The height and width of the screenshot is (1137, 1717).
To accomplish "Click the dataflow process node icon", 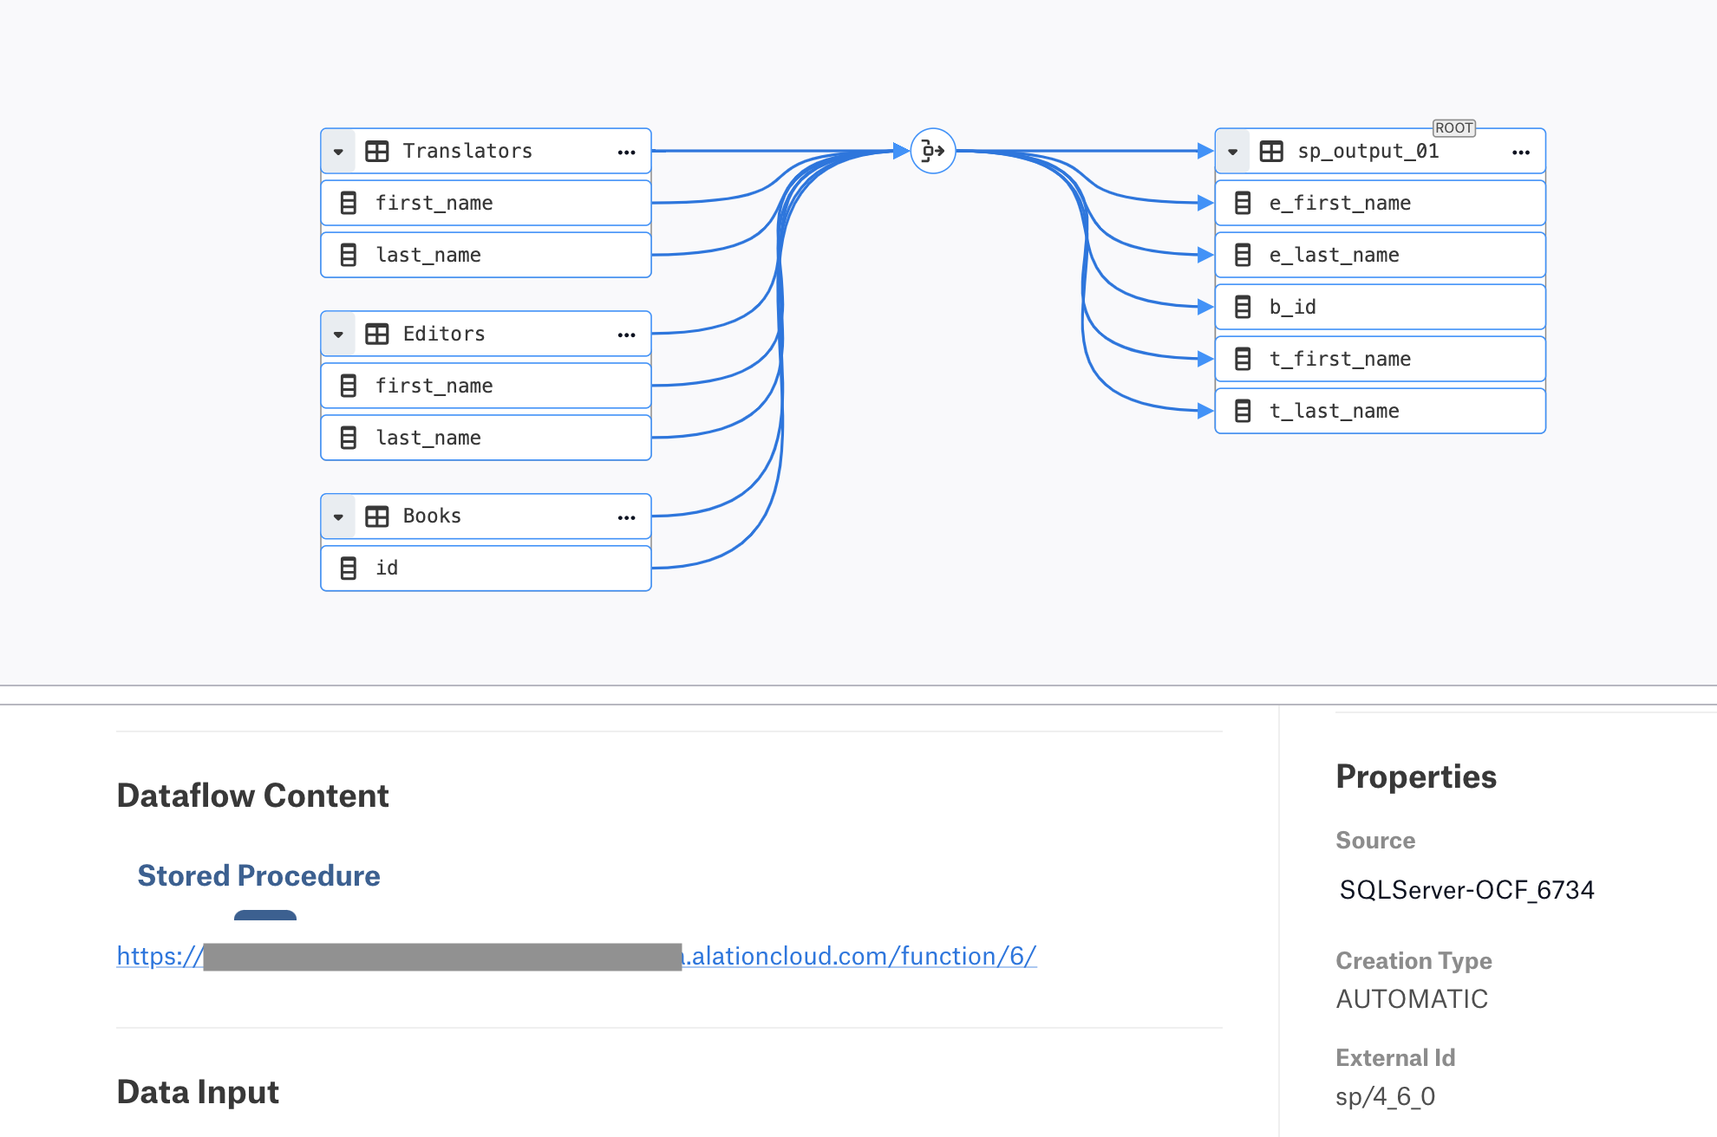I will point(933,151).
